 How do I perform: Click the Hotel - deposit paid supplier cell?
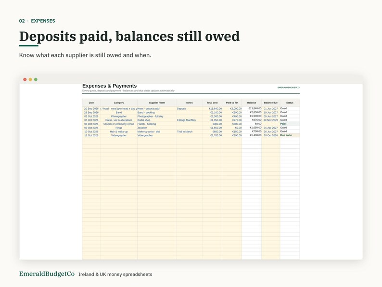[x=157, y=108]
